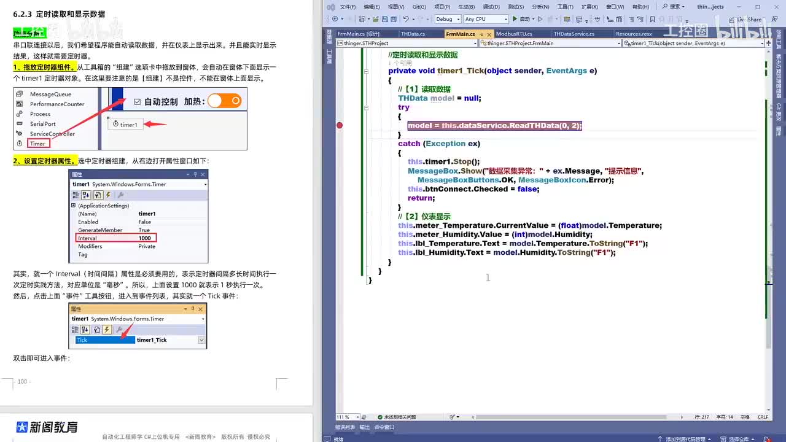Click the green no-issues check icon
The height and width of the screenshot is (442, 786).
(x=380, y=417)
